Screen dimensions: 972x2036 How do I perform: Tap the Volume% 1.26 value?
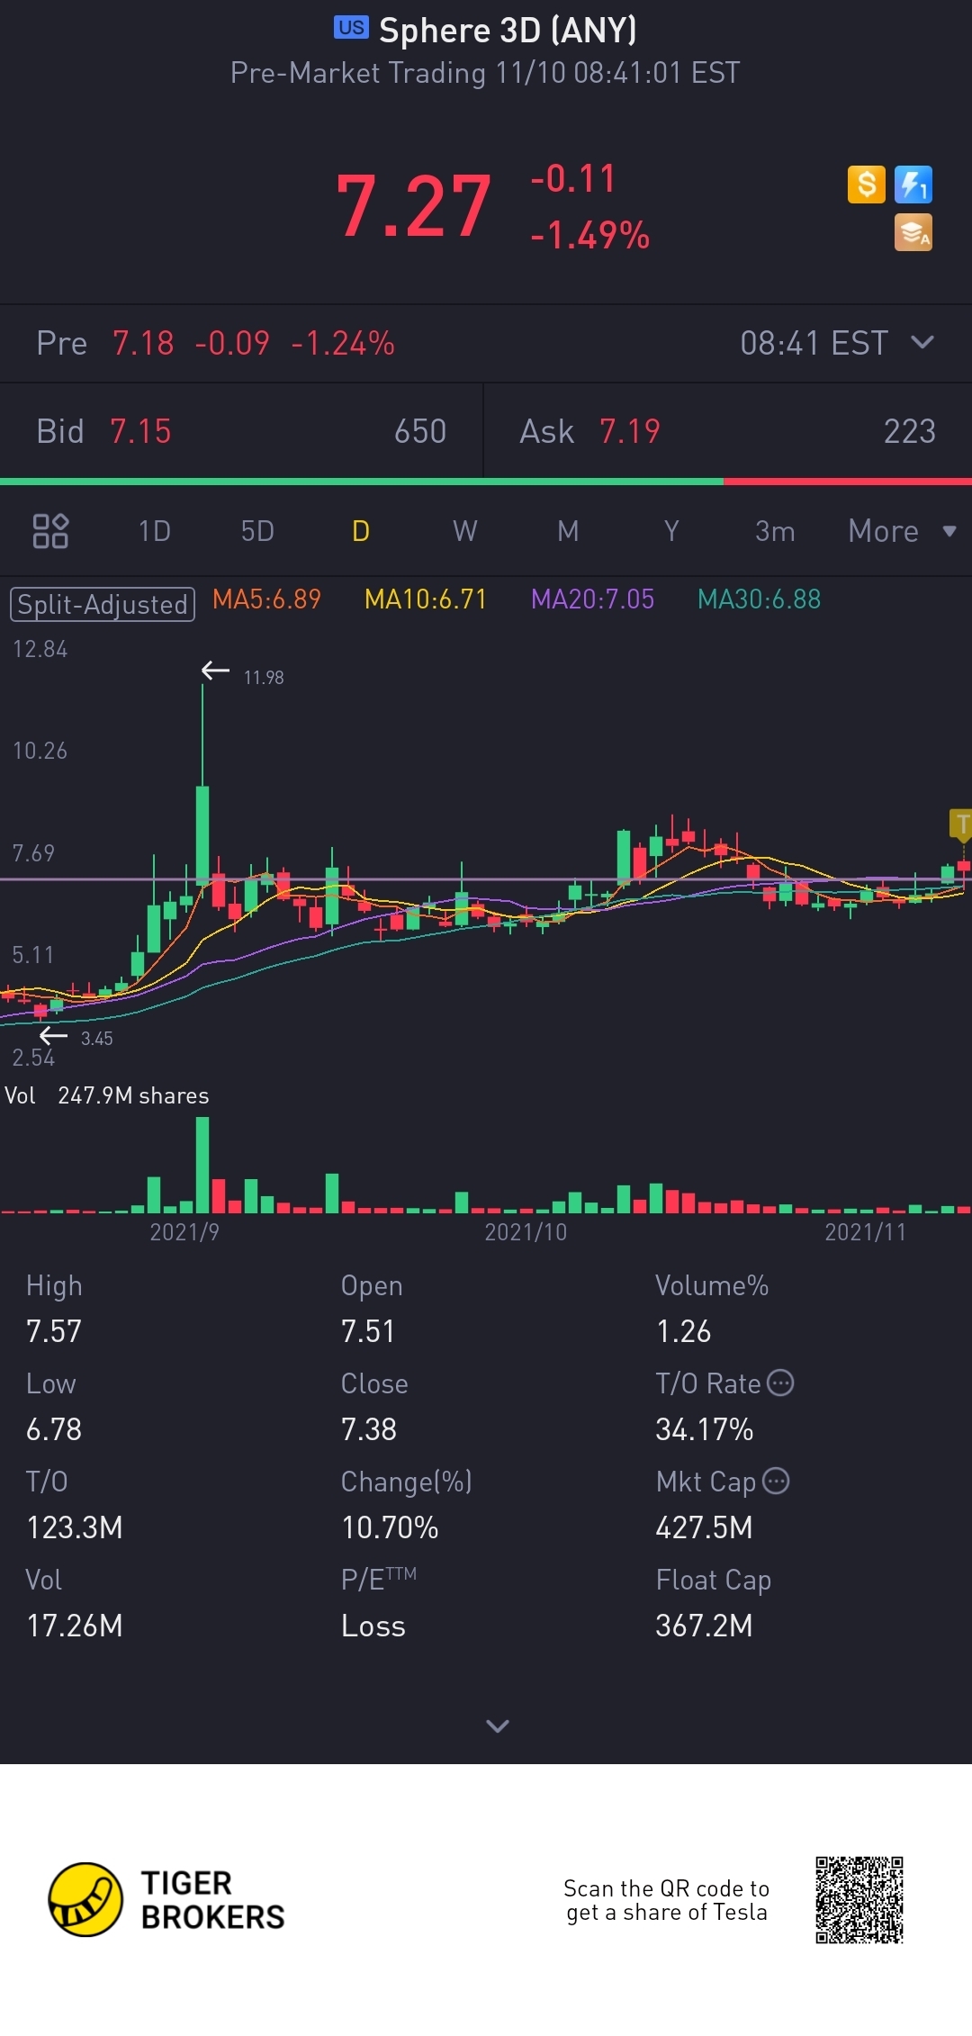(683, 1331)
